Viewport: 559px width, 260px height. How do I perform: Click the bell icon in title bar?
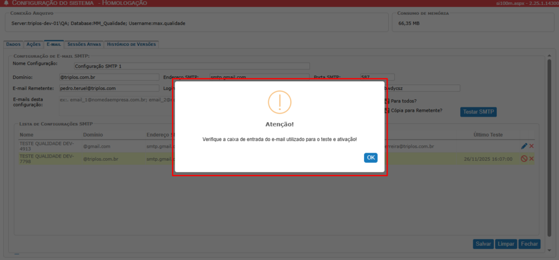click(x=5, y=3)
